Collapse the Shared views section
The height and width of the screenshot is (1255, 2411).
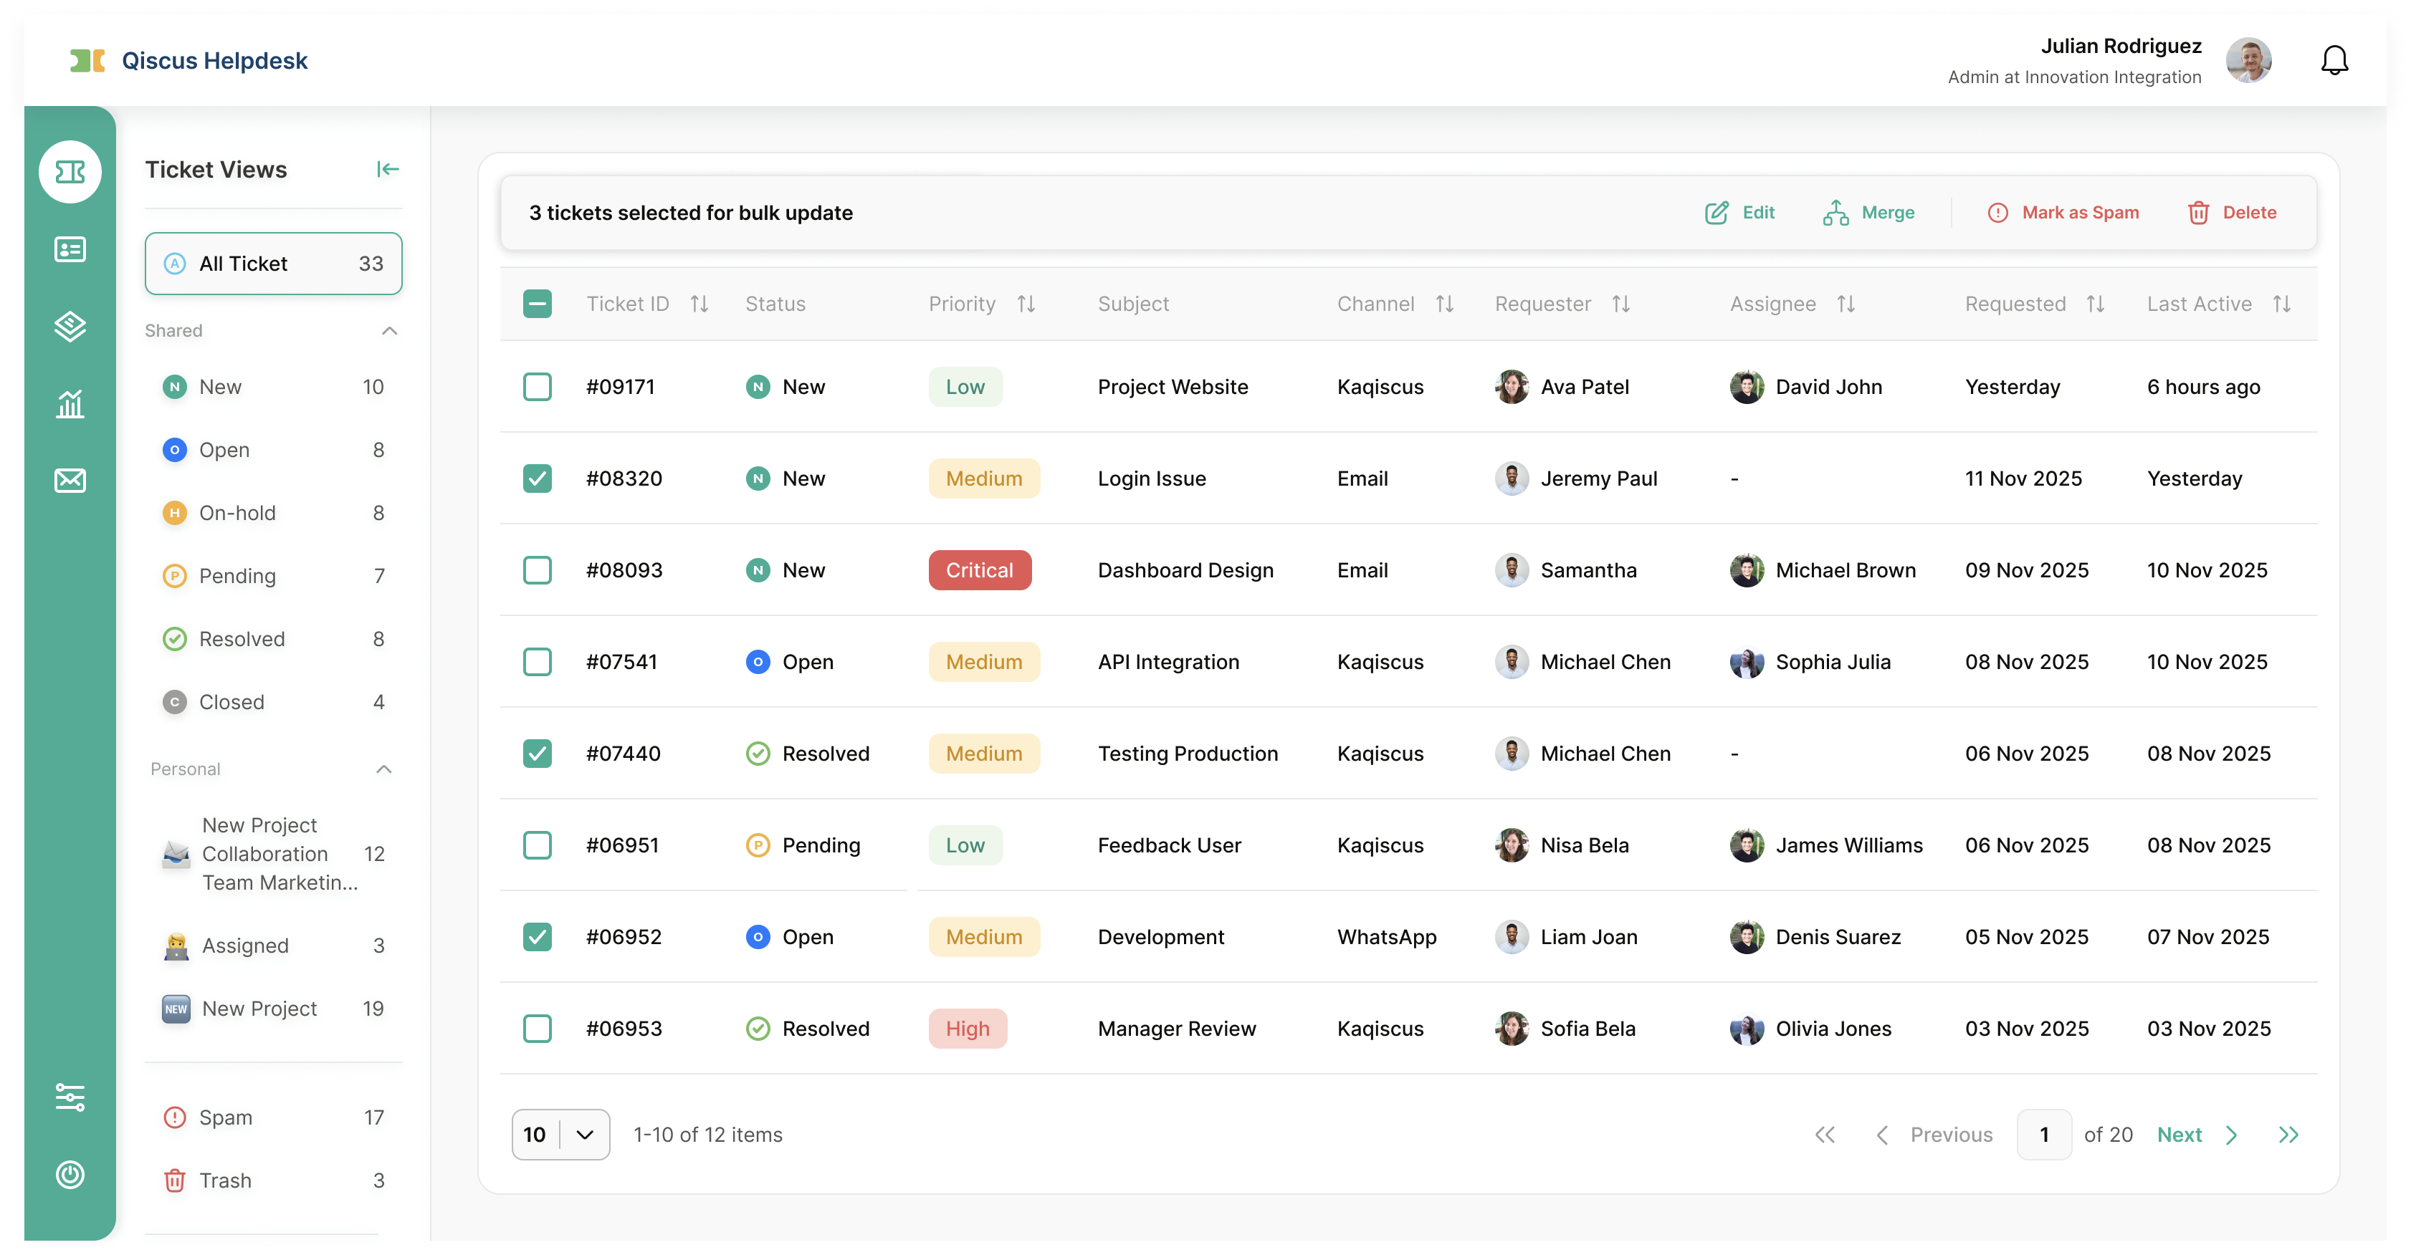click(x=389, y=331)
